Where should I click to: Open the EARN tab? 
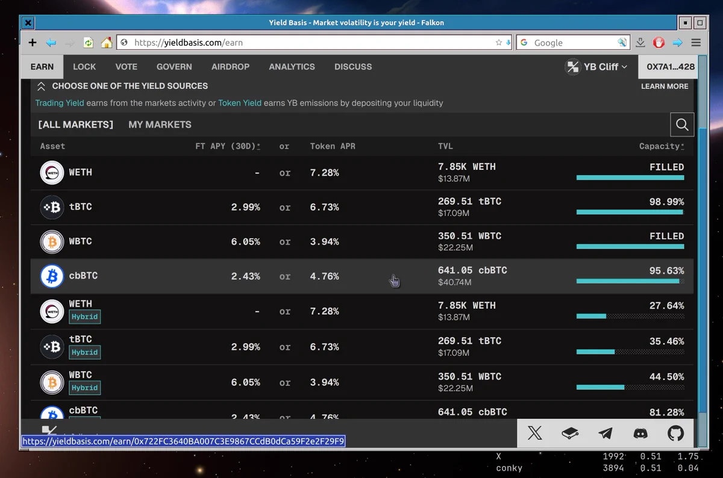click(x=42, y=67)
